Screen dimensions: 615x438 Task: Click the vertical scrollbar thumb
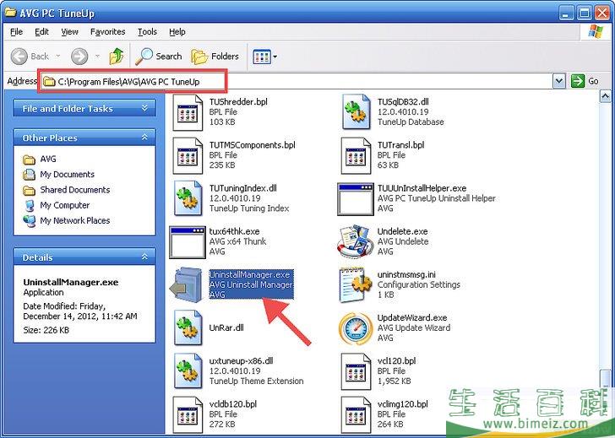[605, 379]
